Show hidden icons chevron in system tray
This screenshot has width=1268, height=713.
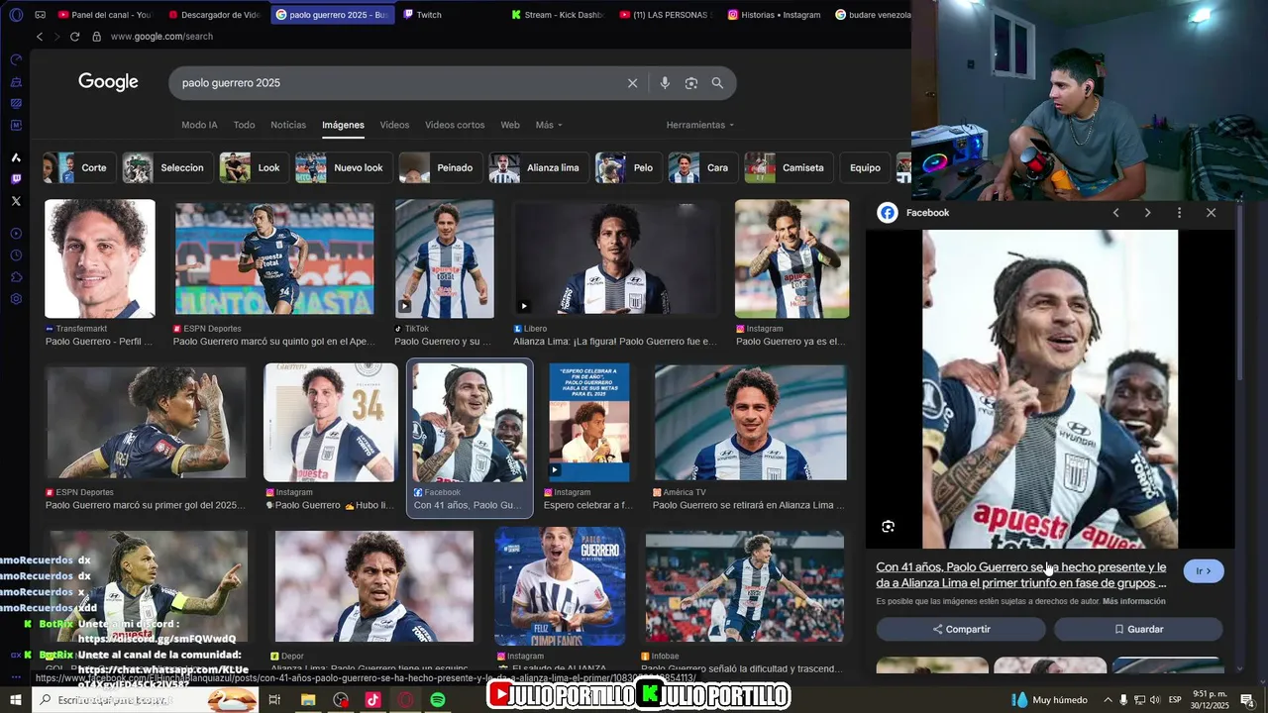[1109, 700]
